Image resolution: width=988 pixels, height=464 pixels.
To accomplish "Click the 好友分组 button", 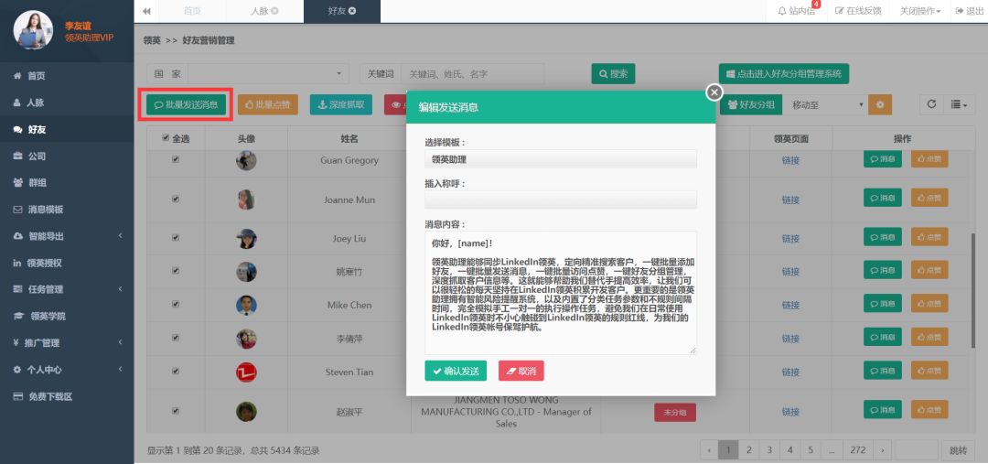I will [751, 104].
